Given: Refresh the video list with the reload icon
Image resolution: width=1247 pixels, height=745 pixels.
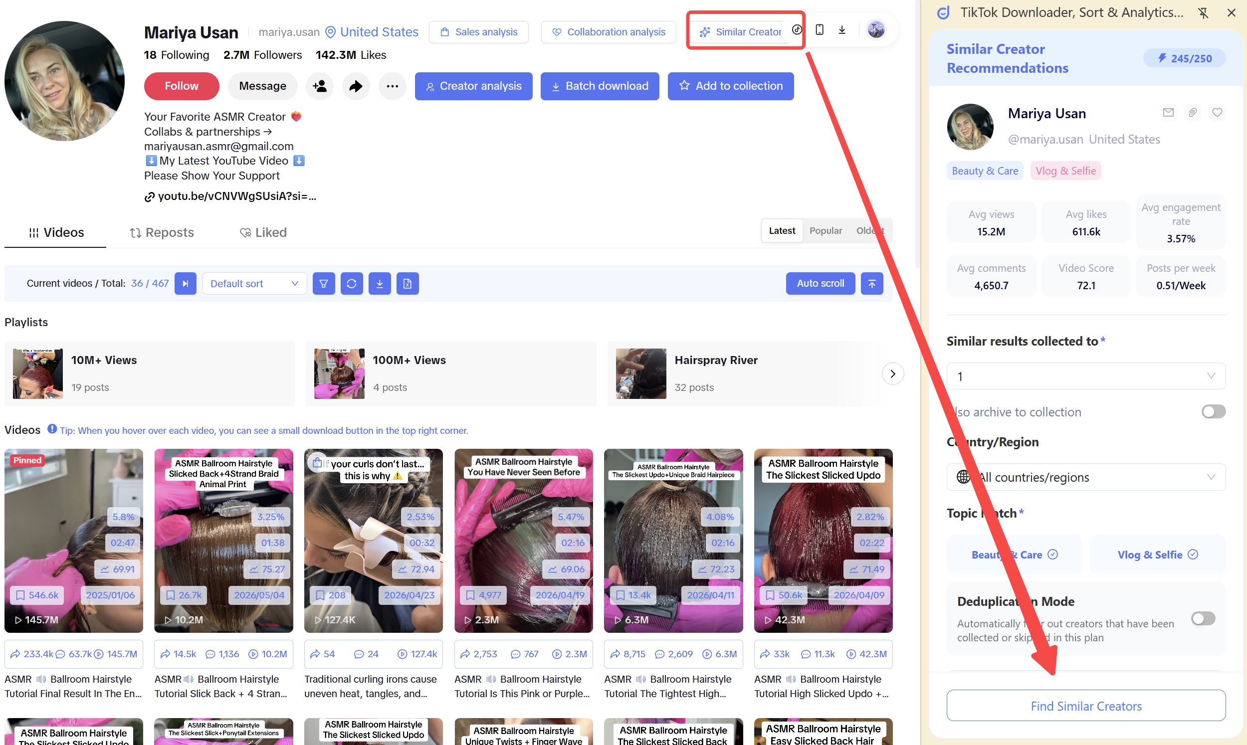Looking at the screenshot, I should click(x=352, y=284).
